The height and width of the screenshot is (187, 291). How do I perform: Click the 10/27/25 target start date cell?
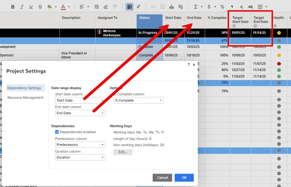tap(240, 70)
